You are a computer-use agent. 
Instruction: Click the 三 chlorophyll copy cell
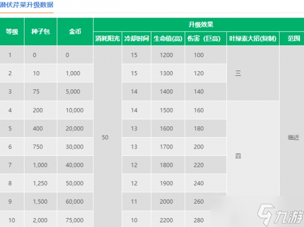[253, 73]
